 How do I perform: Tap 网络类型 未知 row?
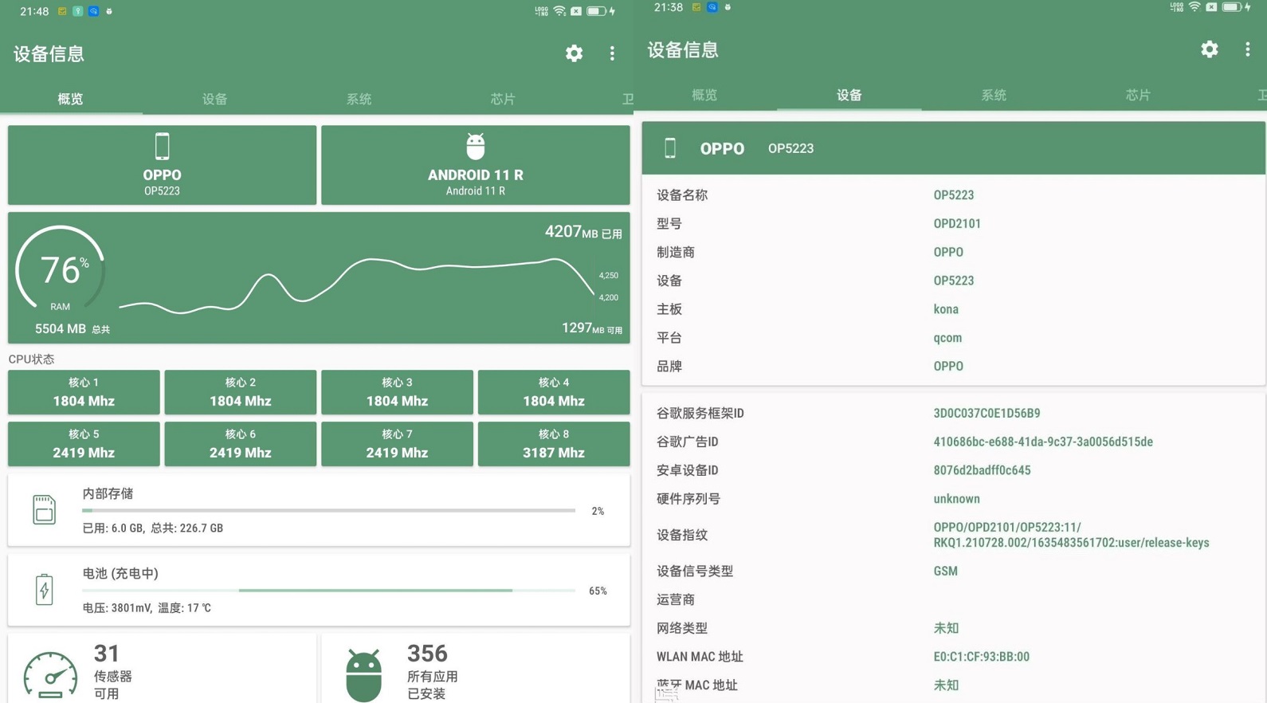[954, 628]
